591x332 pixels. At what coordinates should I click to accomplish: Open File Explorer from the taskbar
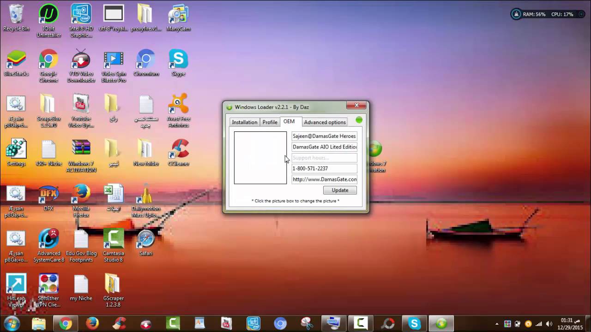coord(39,323)
